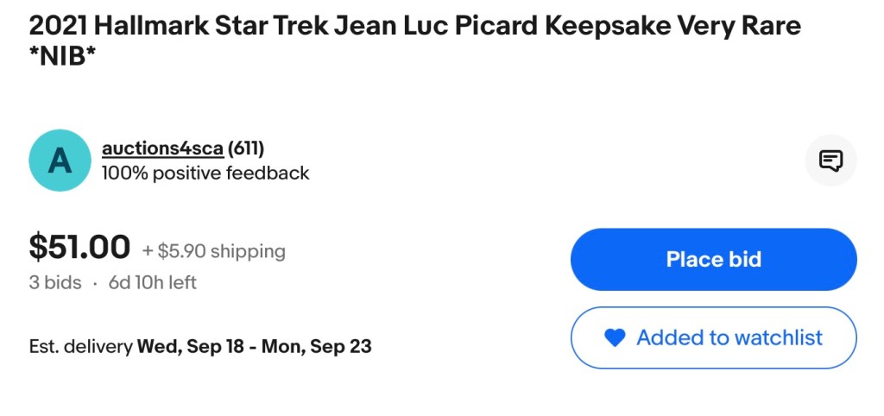Open the contact seller chat icon
The height and width of the screenshot is (416, 884).
[x=830, y=161]
